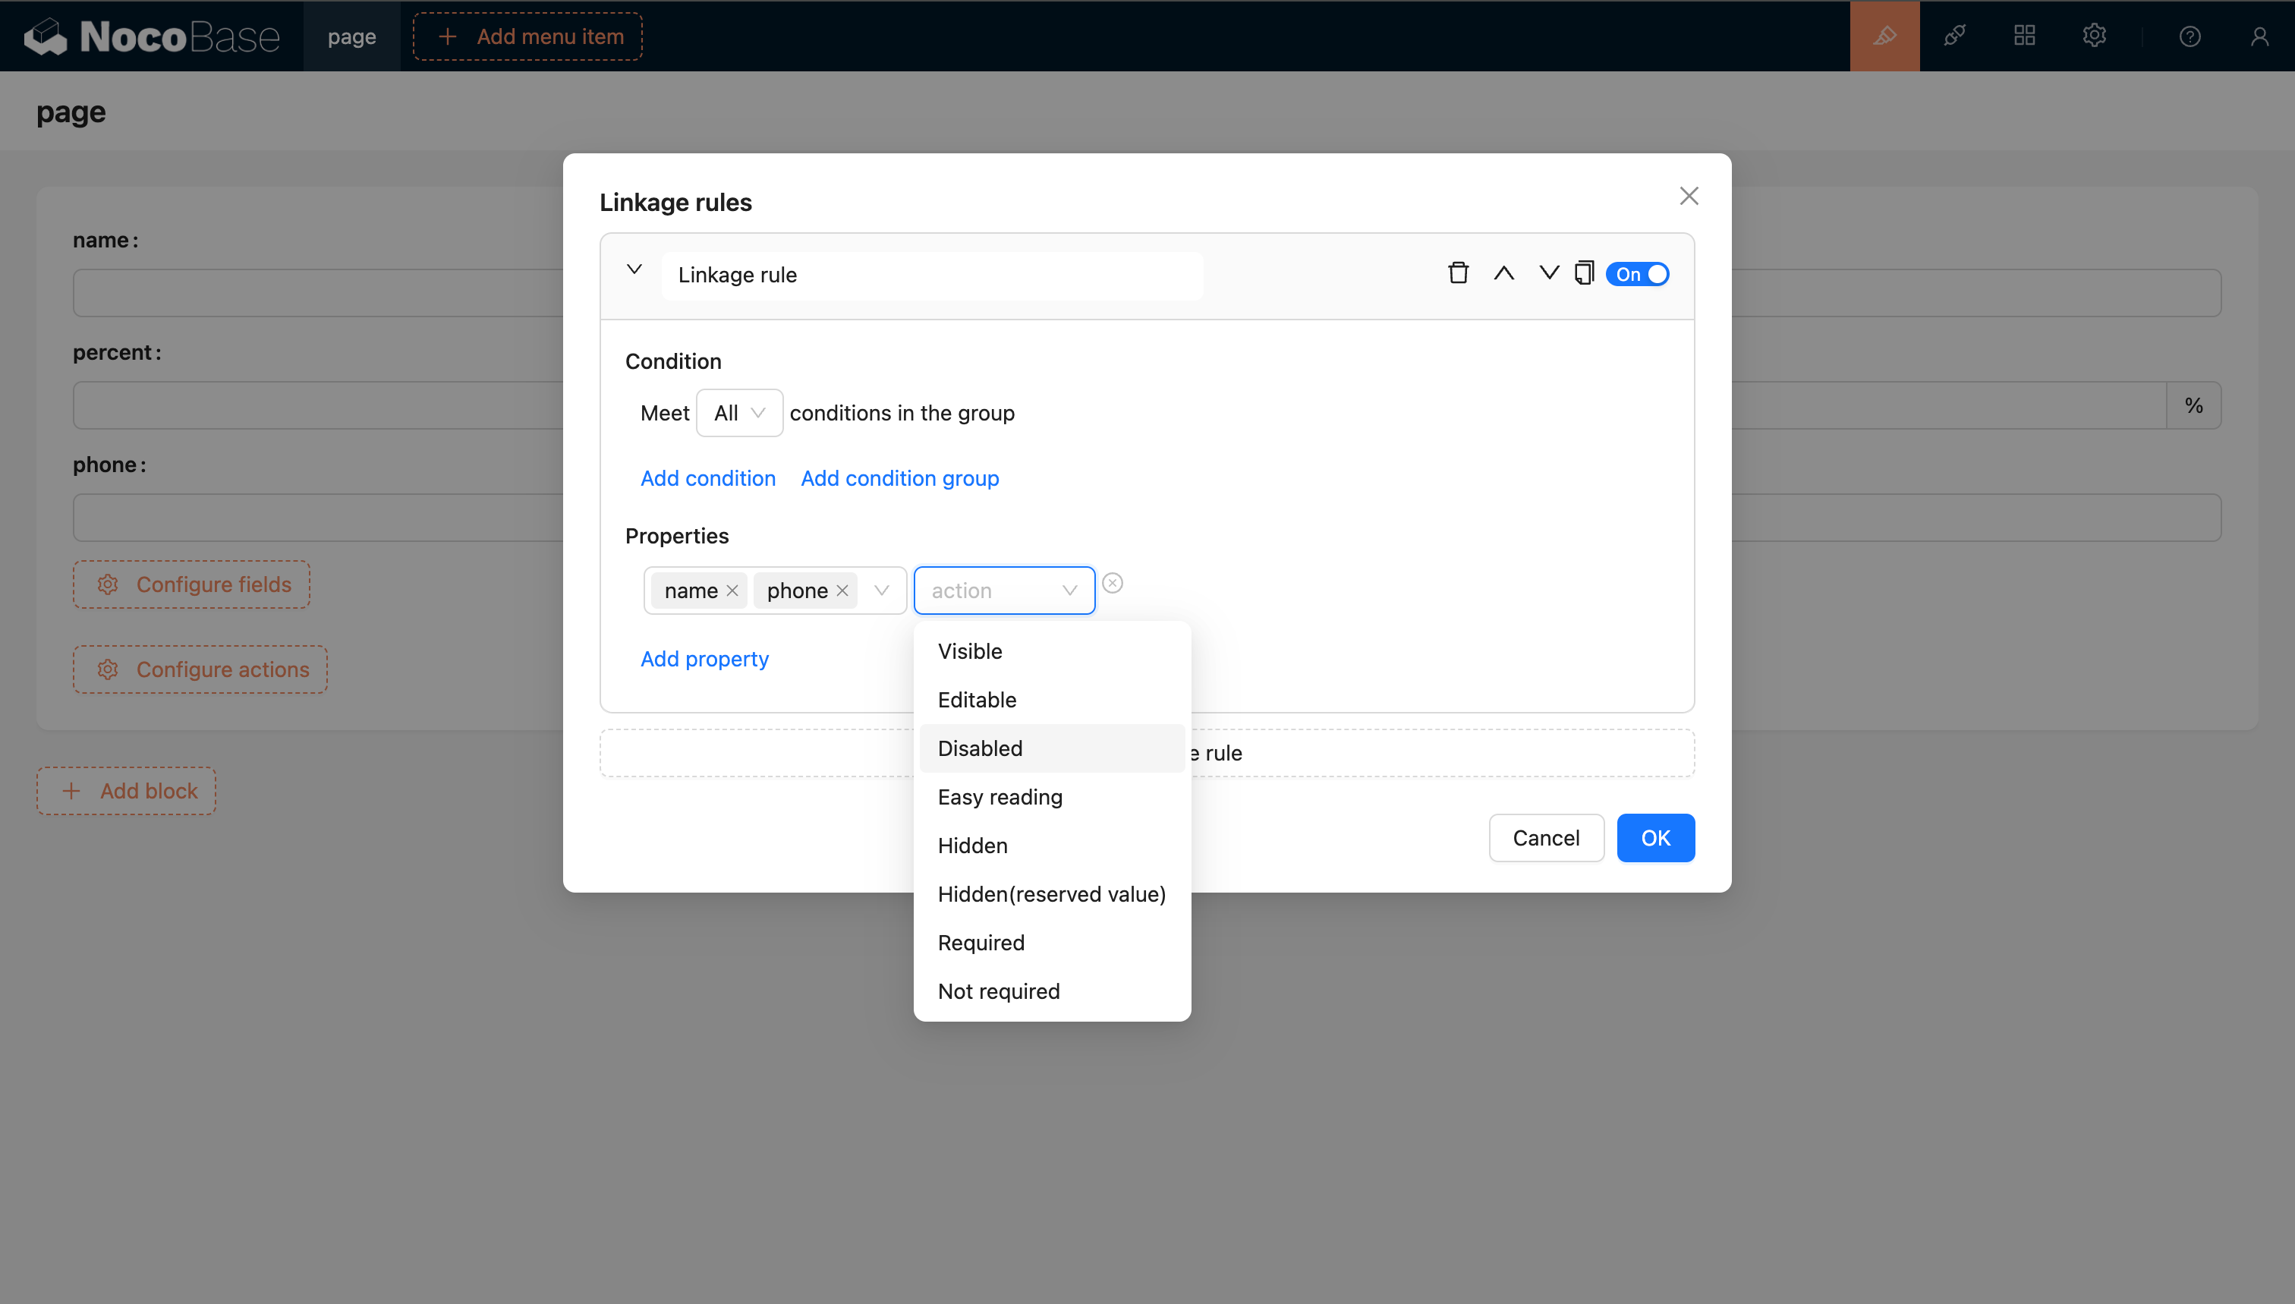Click Configure actions button
2295x1304 pixels.
[200, 670]
